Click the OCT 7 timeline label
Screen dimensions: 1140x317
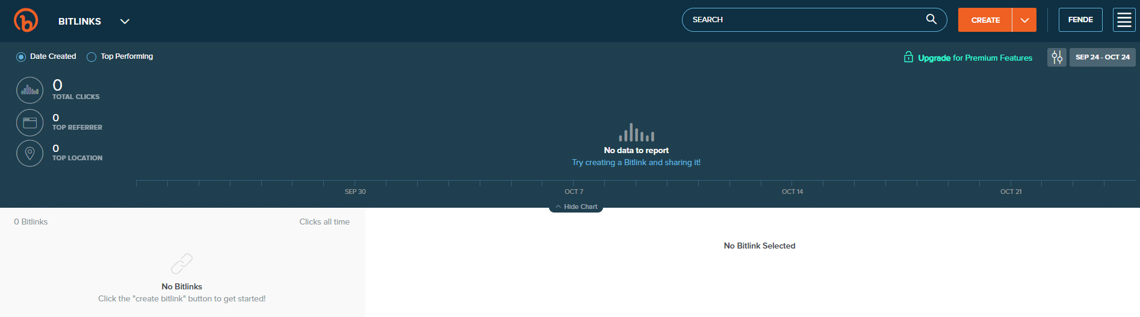[574, 192]
